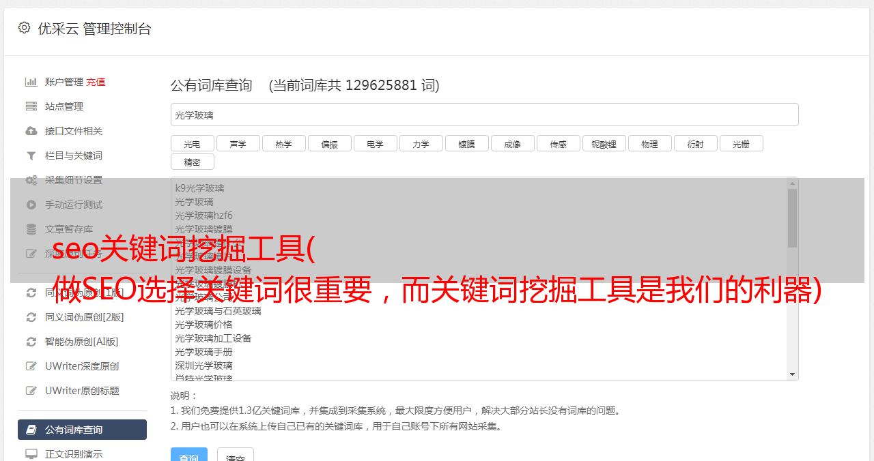874x461 pixels.
Task: Click the red 充值 recharge link
Action: click(96, 82)
